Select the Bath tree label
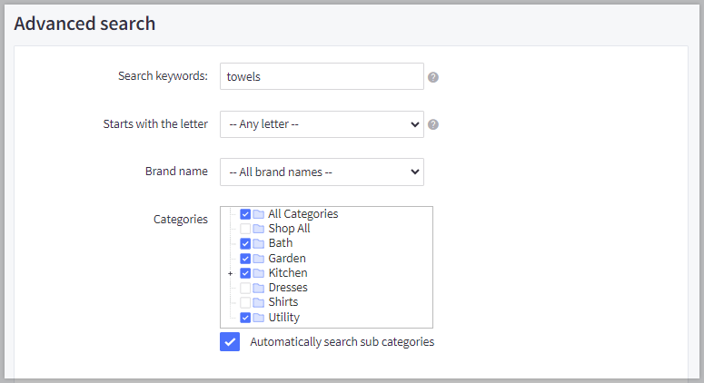Viewport: 704px width, 383px height. 281,243
